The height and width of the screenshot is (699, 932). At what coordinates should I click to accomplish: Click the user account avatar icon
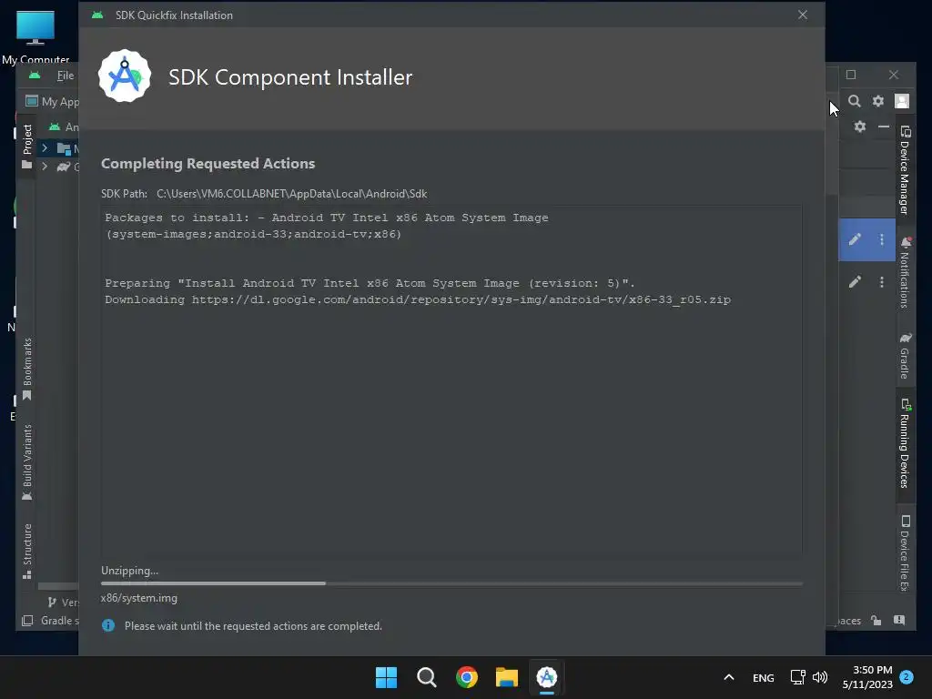click(x=902, y=101)
